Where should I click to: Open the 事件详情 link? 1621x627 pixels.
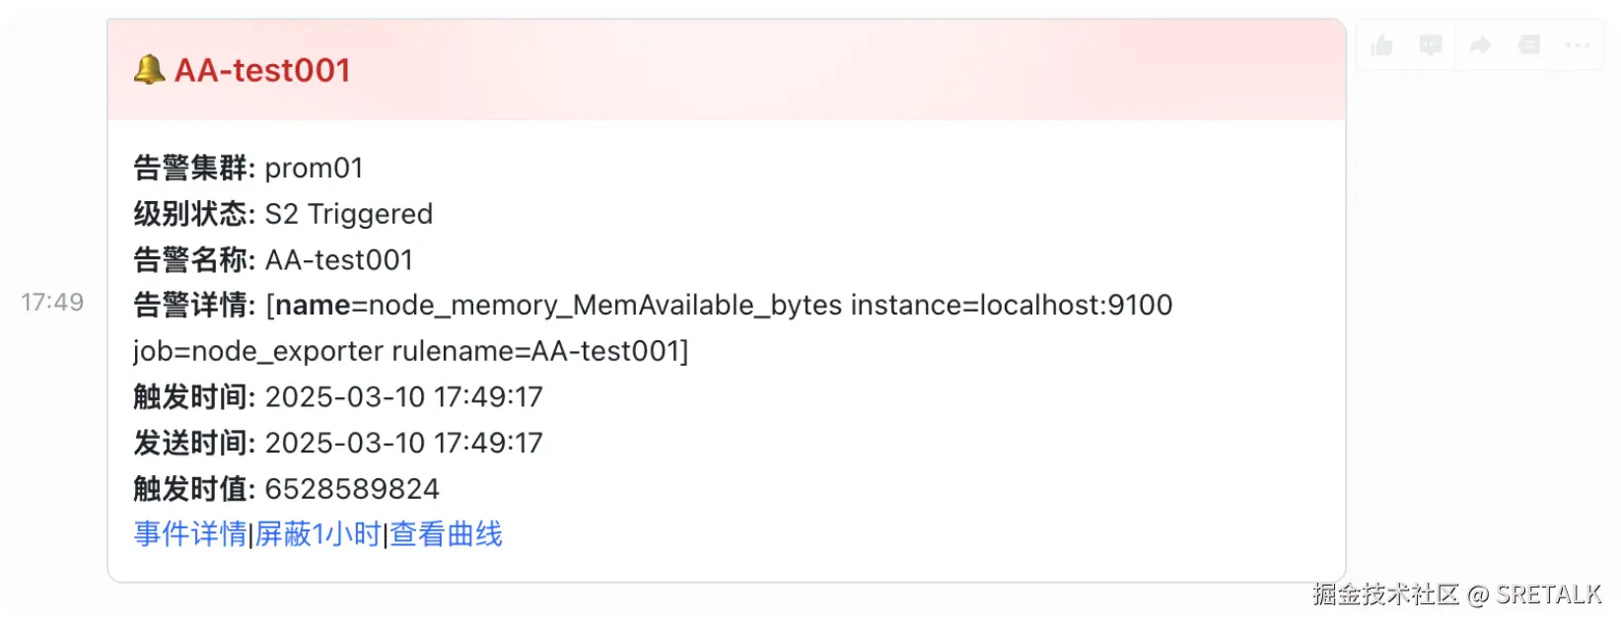[x=190, y=534]
